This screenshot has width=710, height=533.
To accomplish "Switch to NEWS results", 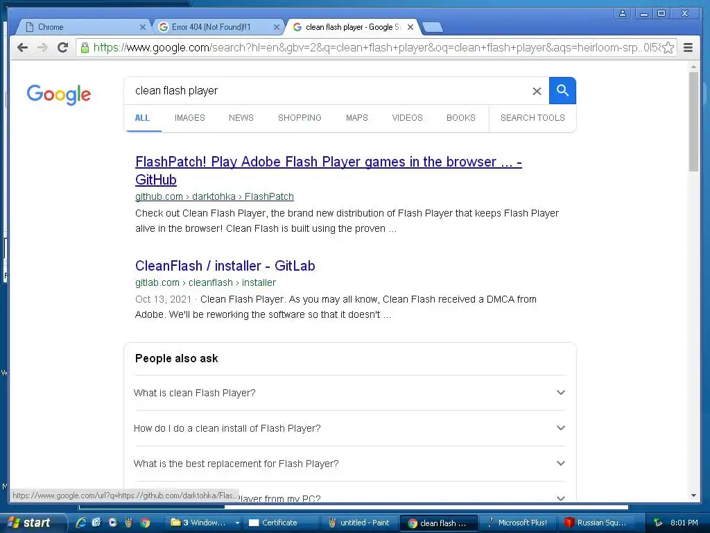I will tap(241, 118).
